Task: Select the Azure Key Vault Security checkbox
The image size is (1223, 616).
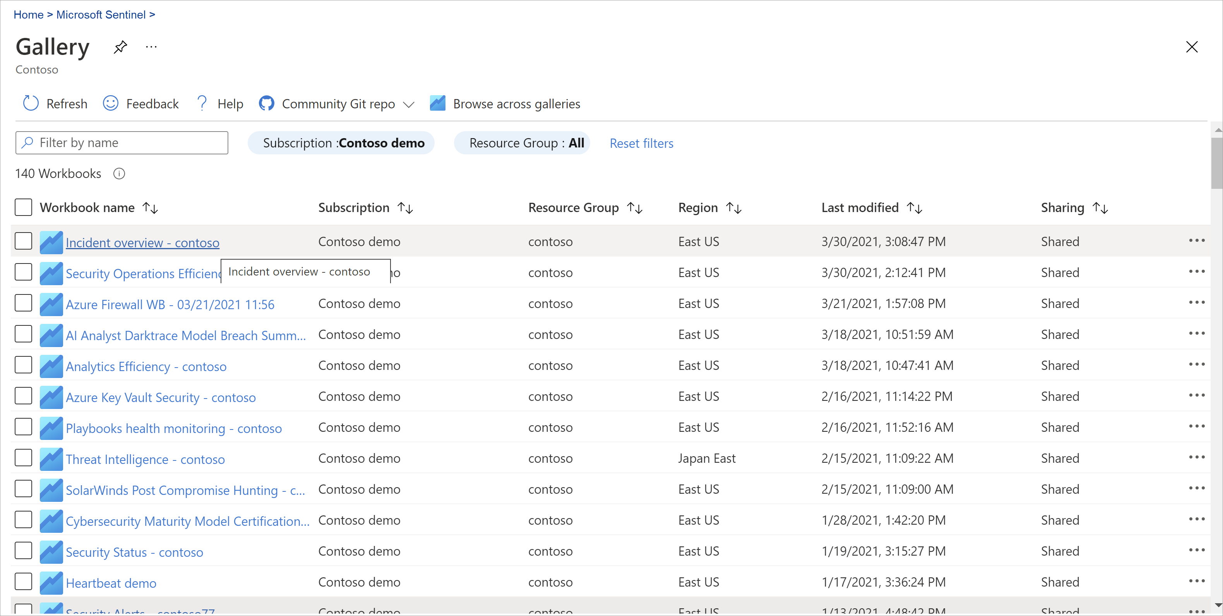Action: [x=23, y=396]
